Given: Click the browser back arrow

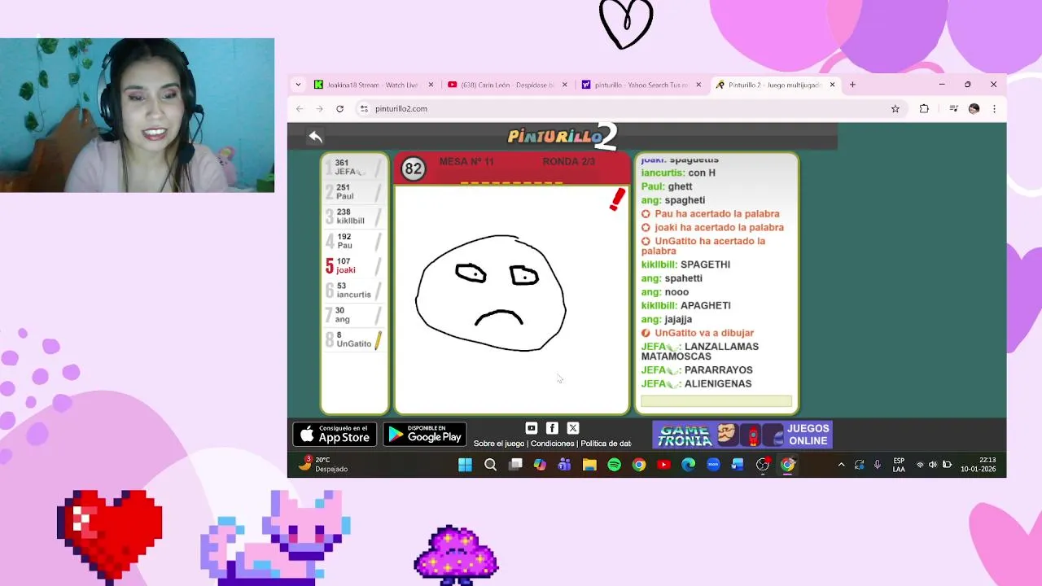Looking at the screenshot, I should tap(300, 109).
